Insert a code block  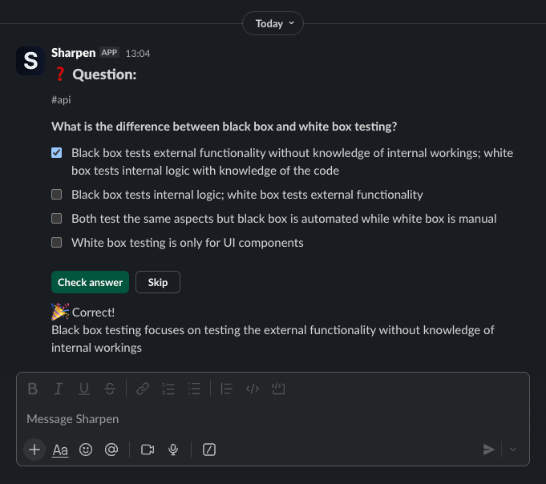click(278, 389)
